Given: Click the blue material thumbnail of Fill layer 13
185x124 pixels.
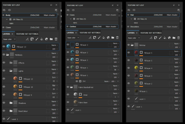Looking at the screenshot, I should coord(8,46).
